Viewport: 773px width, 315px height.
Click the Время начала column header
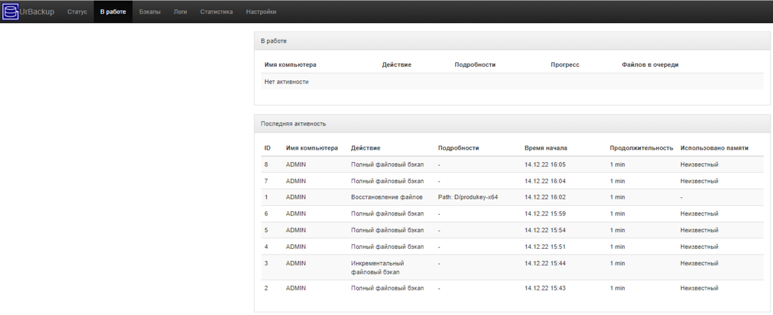coord(546,148)
